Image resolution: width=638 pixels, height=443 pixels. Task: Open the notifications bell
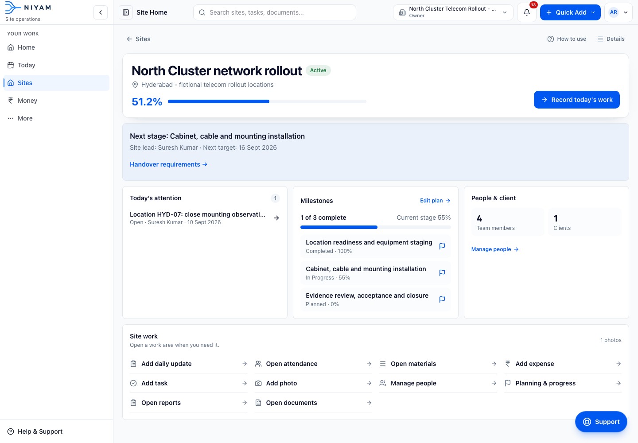tap(527, 12)
